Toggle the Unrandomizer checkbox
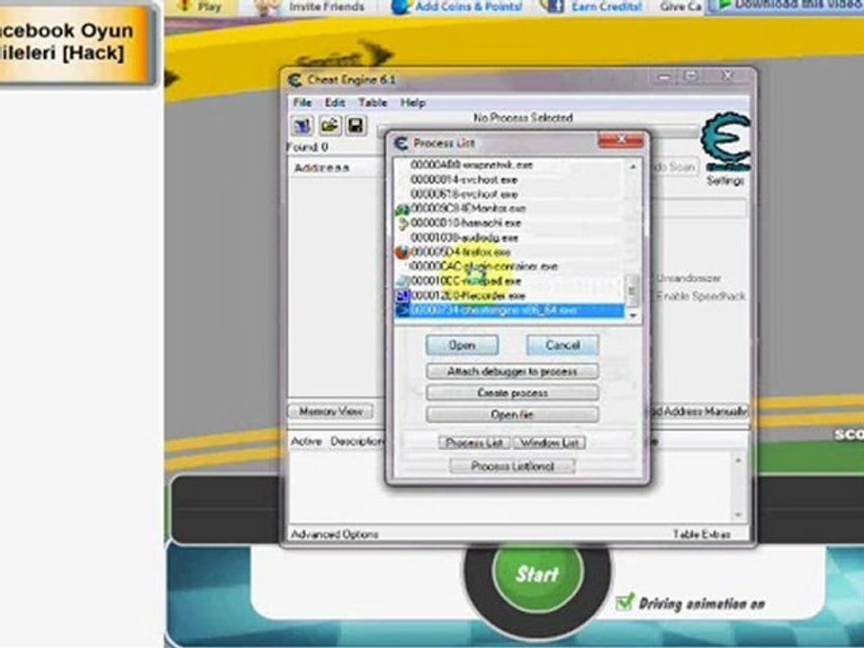 coord(688,278)
